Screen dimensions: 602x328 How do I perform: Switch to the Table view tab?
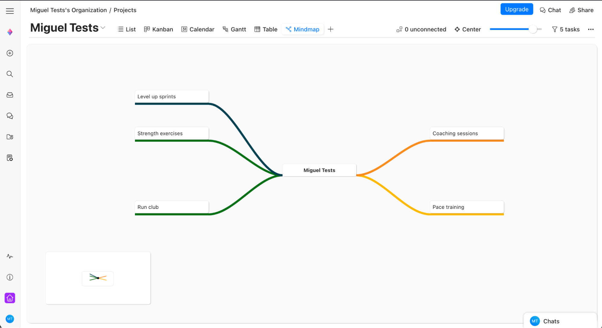coord(266,29)
